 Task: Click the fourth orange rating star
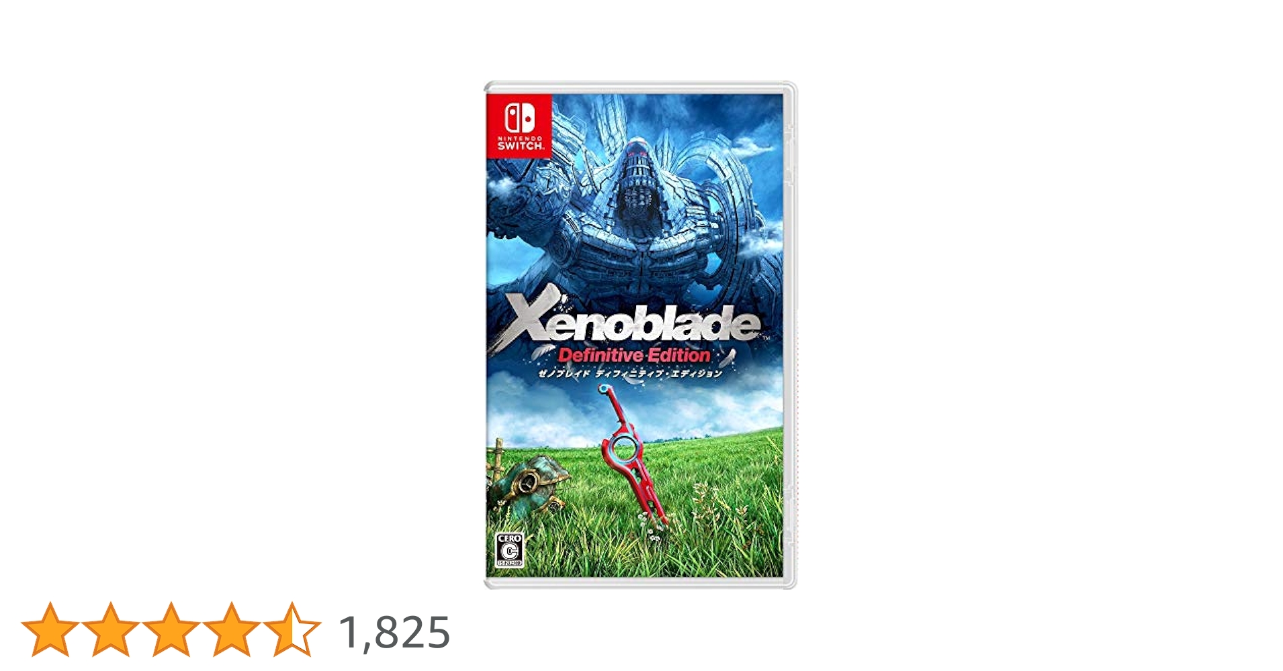(232, 629)
